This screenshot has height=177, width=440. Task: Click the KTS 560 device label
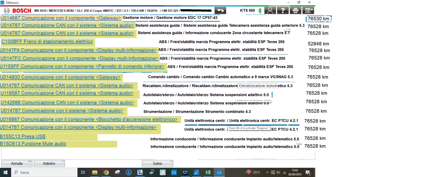[x=247, y=11]
